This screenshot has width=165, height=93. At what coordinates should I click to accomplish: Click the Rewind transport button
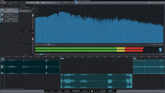pos(84,91)
